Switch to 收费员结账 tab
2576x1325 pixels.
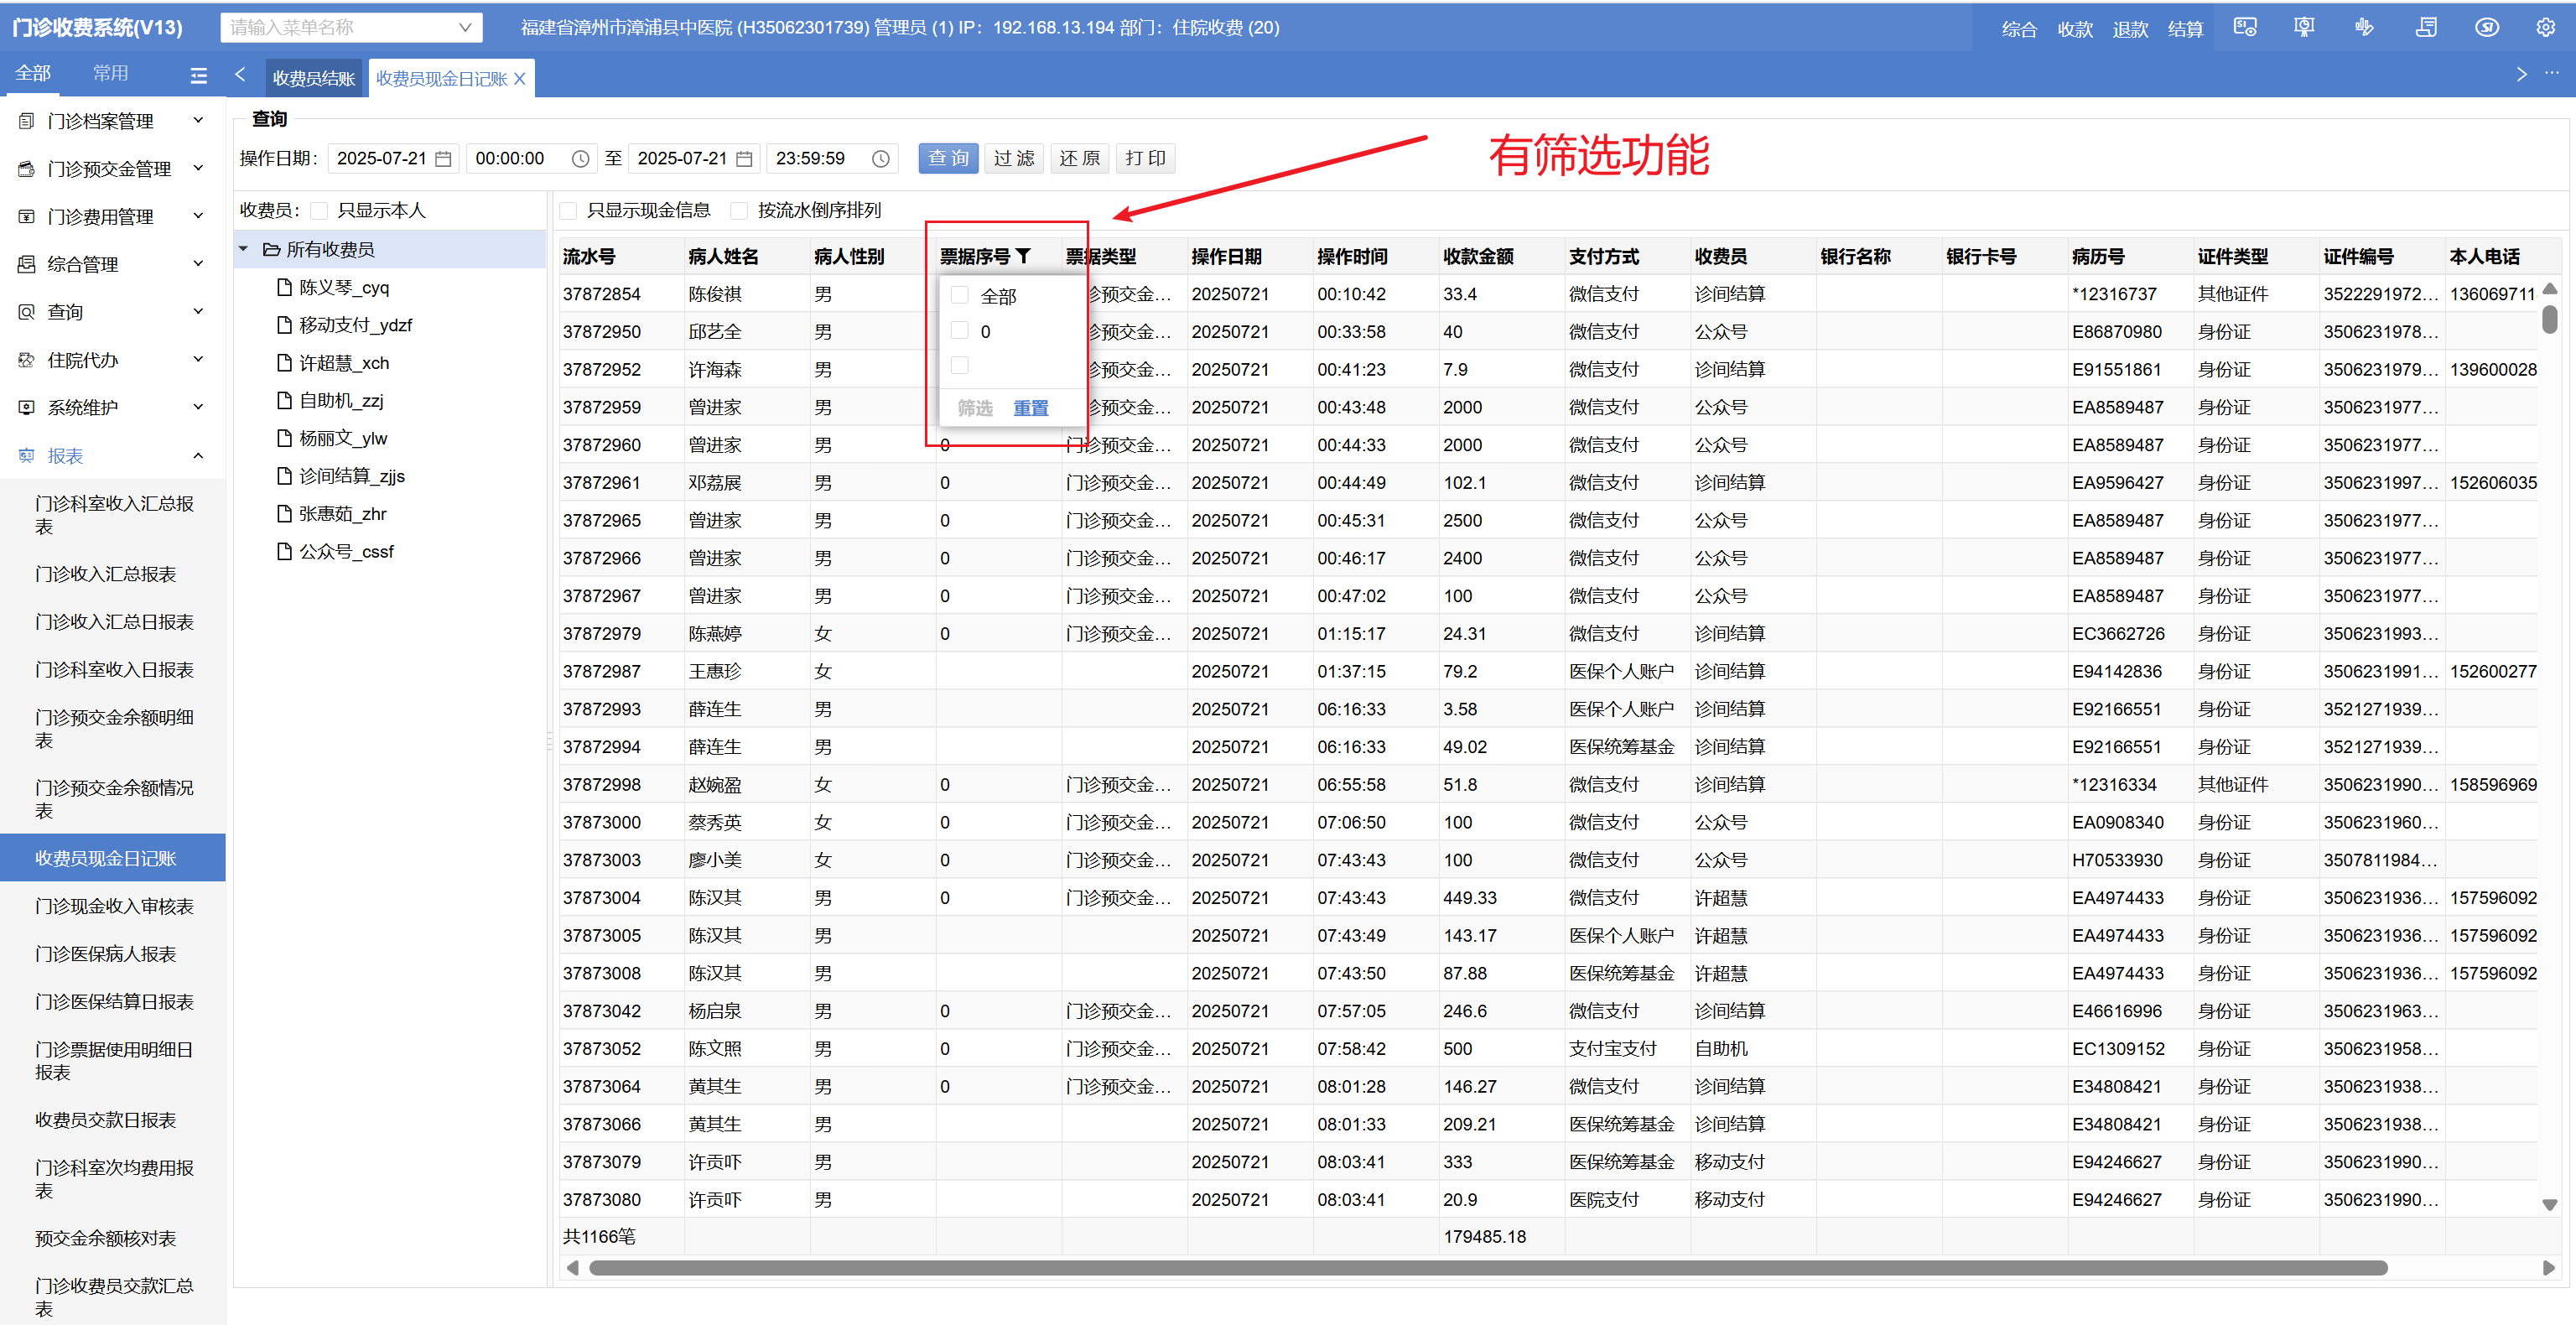pos(313,79)
